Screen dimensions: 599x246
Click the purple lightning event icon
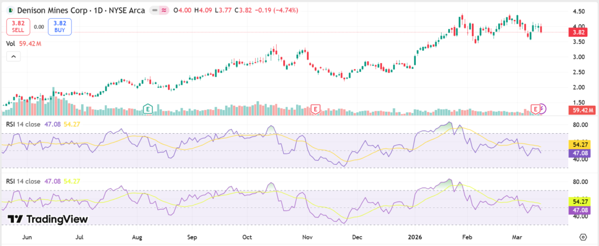tap(543, 109)
